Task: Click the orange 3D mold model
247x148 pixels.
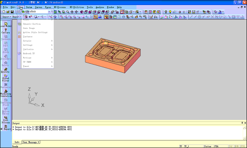Action: click(113, 56)
